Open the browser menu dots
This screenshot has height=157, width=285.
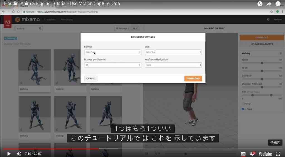click(x=283, y=12)
